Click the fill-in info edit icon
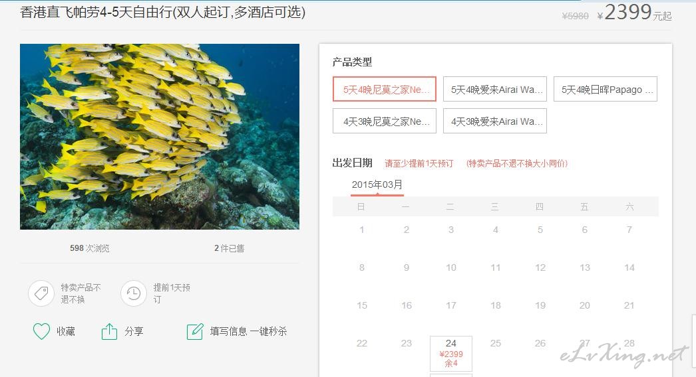The height and width of the screenshot is (377, 696). tap(195, 331)
